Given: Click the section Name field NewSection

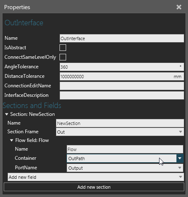Looking at the screenshot, I should coord(120,123).
